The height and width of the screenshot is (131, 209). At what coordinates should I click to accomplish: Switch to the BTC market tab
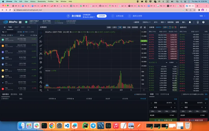pos(23,27)
